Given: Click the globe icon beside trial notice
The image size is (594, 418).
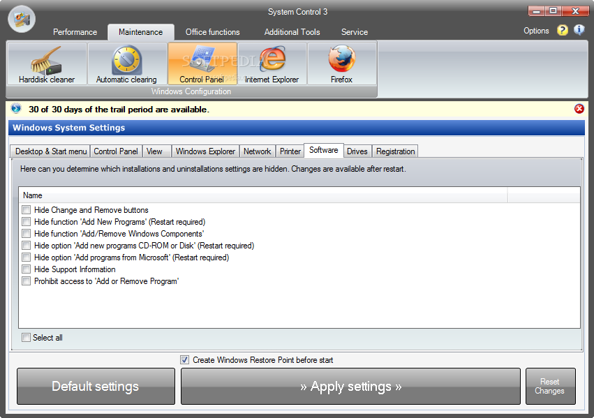Looking at the screenshot, I should pos(16,109).
